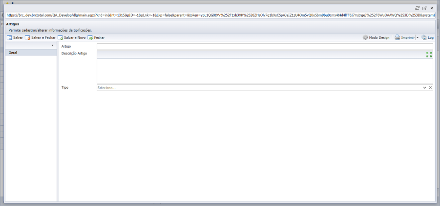Image resolution: width=440 pixels, height=206 pixels.
Task: Open the dialog in a new window icon
Action: [x=424, y=8]
